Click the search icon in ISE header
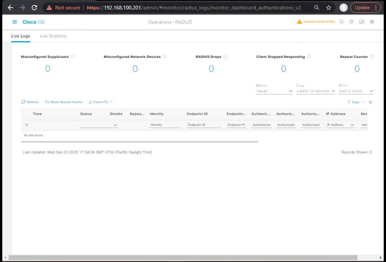This screenshot has height=262, width=386. coord(342,22)
